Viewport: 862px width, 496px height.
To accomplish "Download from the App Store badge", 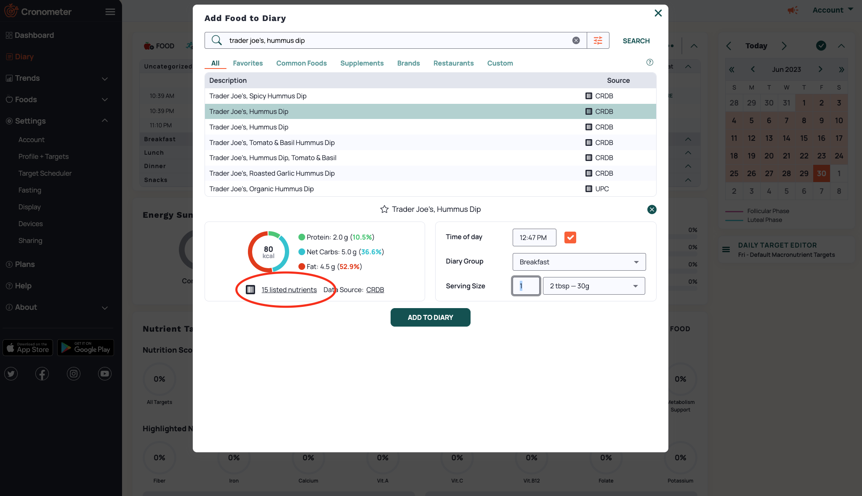I will coord(28,348).
